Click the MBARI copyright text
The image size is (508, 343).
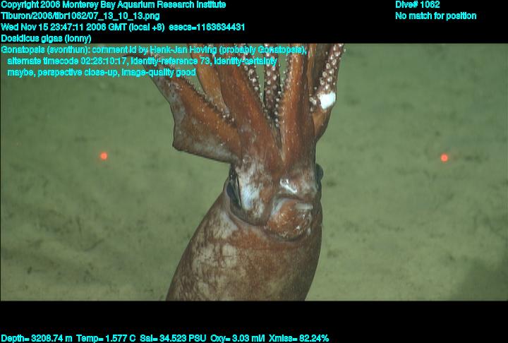click(x=114, y=5)
